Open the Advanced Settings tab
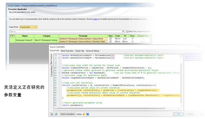Screen dimensions: 205x119 point(93,51)
